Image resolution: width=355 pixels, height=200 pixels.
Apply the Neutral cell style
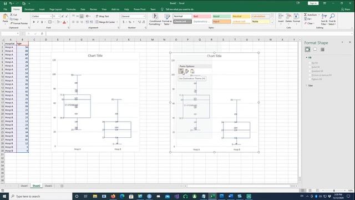[241, 16]
